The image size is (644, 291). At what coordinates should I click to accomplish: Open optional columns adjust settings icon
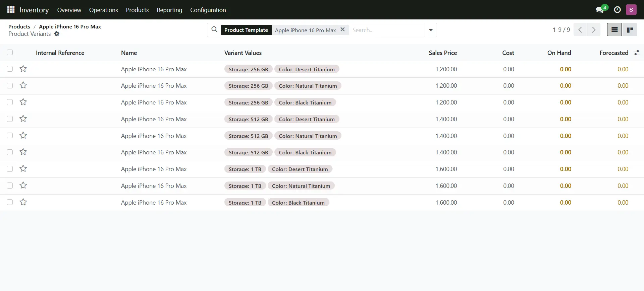[636, 53]
